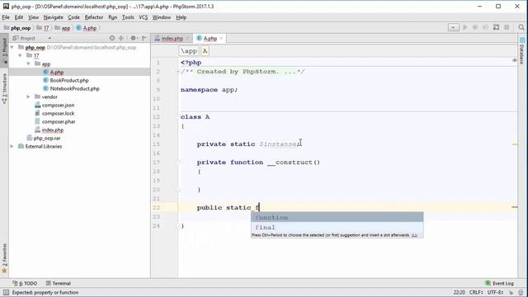Click the $instanse variable in the code
Image resolution: width=528 pixels, height=297 pixels.
click(x=278, y=144)
